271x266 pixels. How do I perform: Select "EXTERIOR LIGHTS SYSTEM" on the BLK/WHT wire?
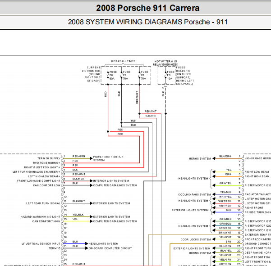[111, 203]
